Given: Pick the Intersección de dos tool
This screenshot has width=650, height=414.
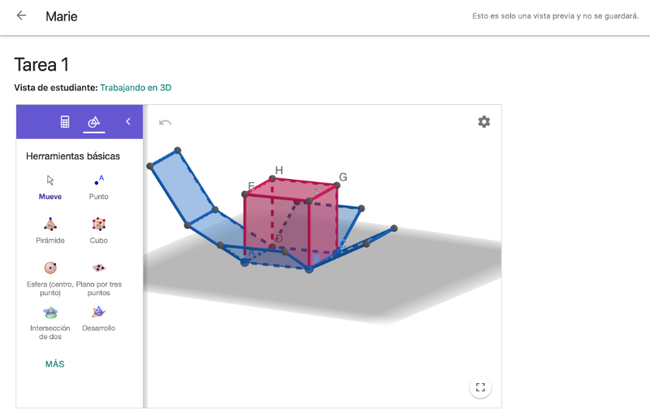Looking at the screenshot, I should click(50, 323).
